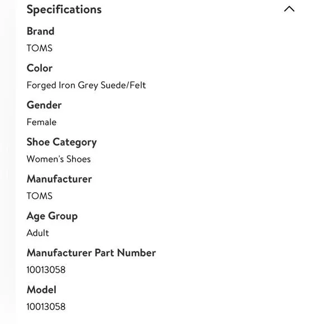Click the word Number in Part Number heading
The image size is (324, 324).
[x=137, y=253]
